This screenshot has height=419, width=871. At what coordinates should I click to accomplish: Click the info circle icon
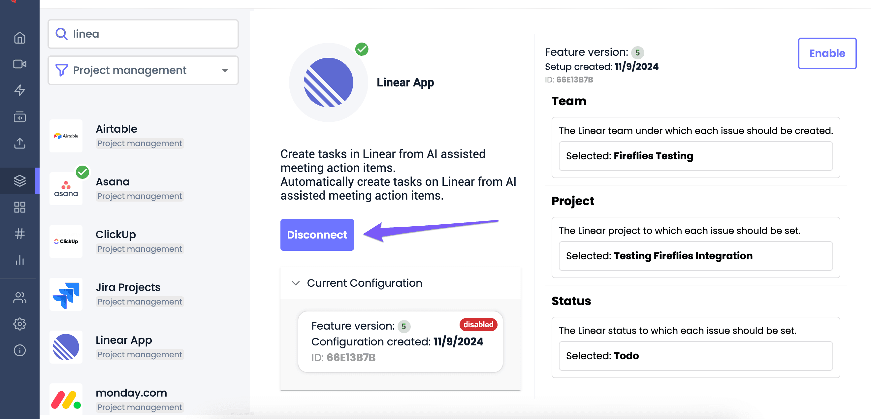[x=19, y=350]
